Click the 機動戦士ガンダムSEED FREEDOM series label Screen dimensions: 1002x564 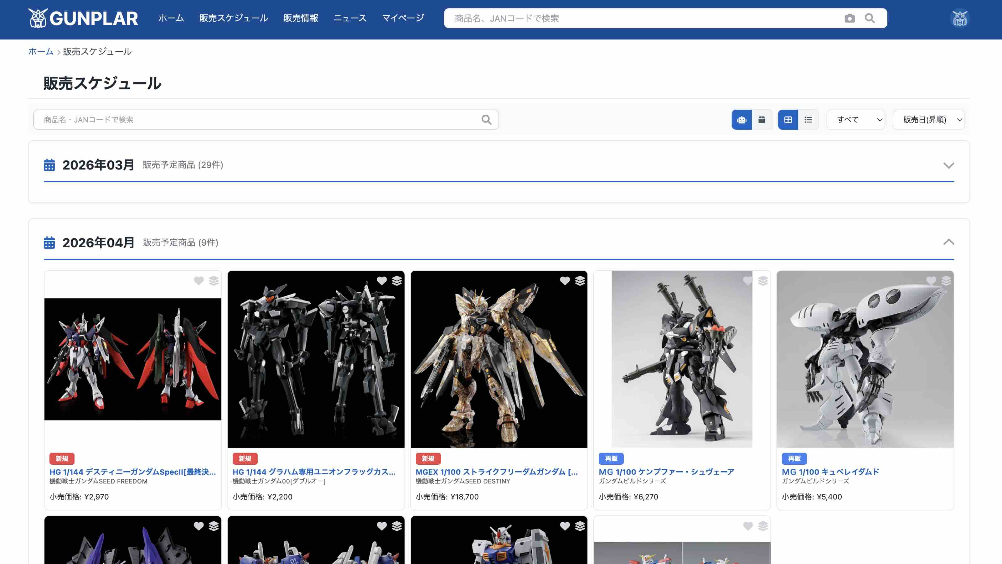98,482
